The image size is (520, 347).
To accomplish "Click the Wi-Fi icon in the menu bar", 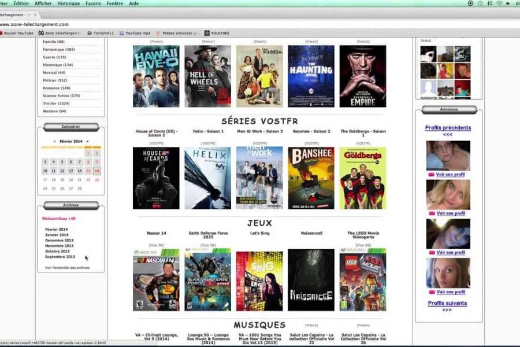I will (x=498, y=3).
